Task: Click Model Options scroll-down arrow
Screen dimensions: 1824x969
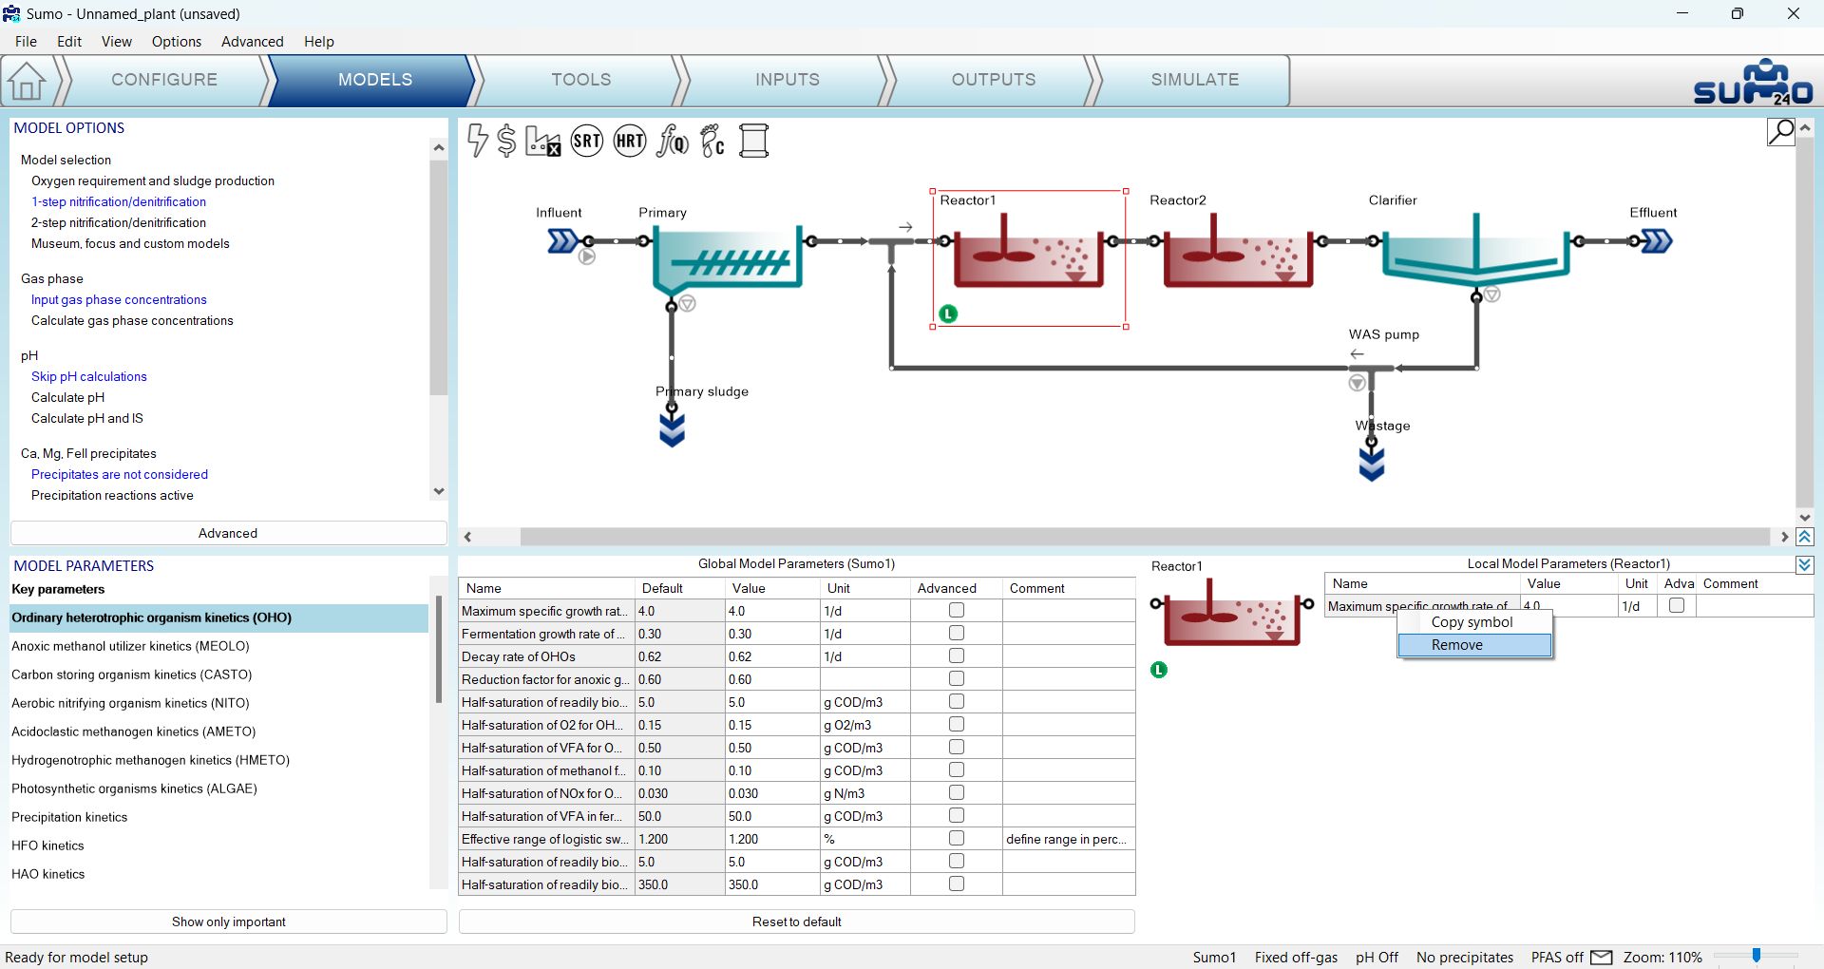Action: (438, 491)
